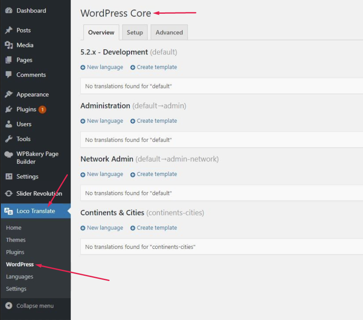The height and width of the screenshot is (320, 363).
Task: Click the Users person icon
Action: (9, 124)
